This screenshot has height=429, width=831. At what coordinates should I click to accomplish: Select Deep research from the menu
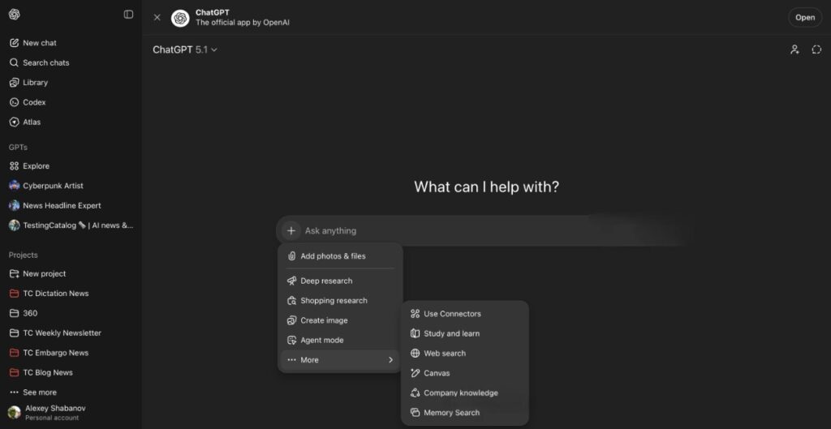coord(340,281)
